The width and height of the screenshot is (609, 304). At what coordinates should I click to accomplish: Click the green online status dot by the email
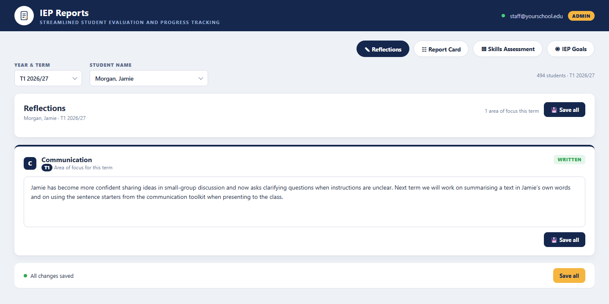503,16
